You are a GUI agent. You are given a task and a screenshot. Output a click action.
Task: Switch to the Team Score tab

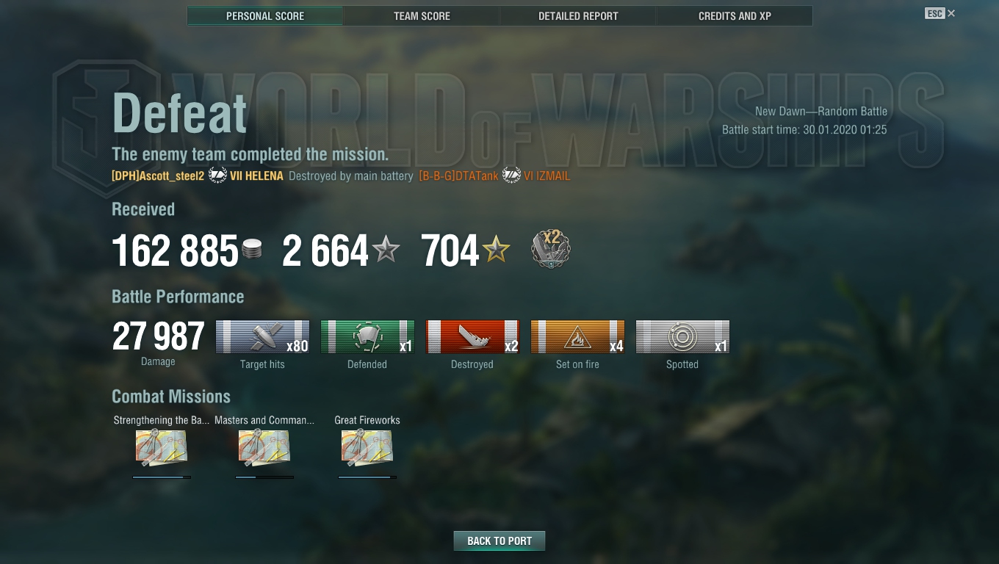pos(422,15)
